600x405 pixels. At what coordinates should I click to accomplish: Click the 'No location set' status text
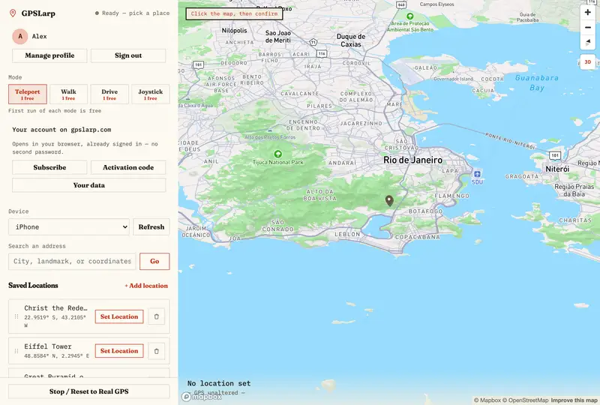pos(219,383)
